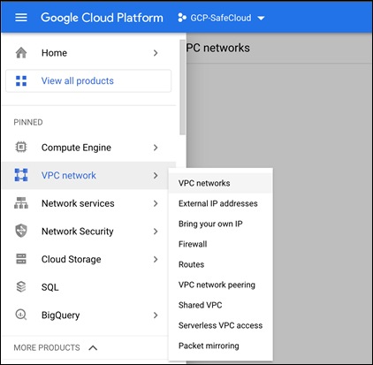Expand the Compute Engine submenu chevron

coord(156,148)
